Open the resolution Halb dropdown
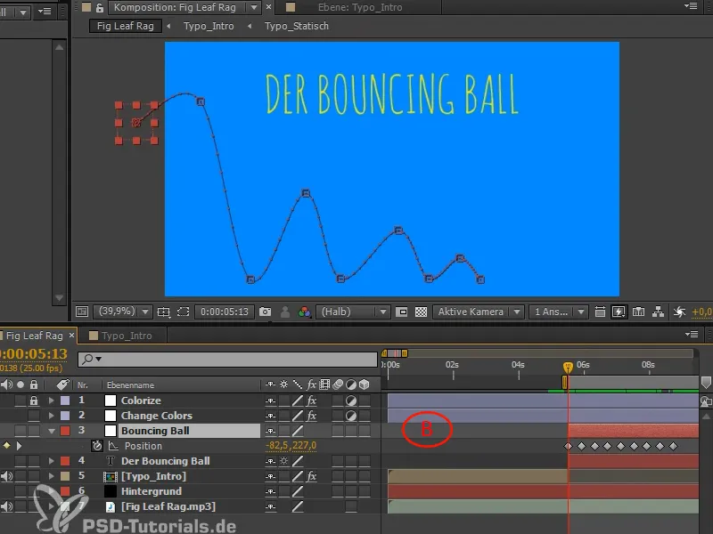Screen dimensions: 713x534 [353, 311]
